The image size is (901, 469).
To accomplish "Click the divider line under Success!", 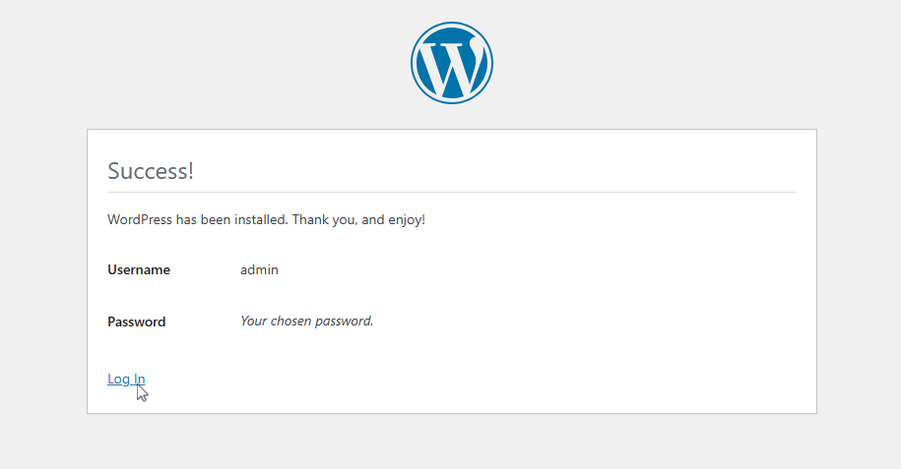I will [x=452, y=193].
